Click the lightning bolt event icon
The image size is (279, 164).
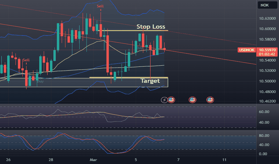pyautogui.click(x=164, y=100)
